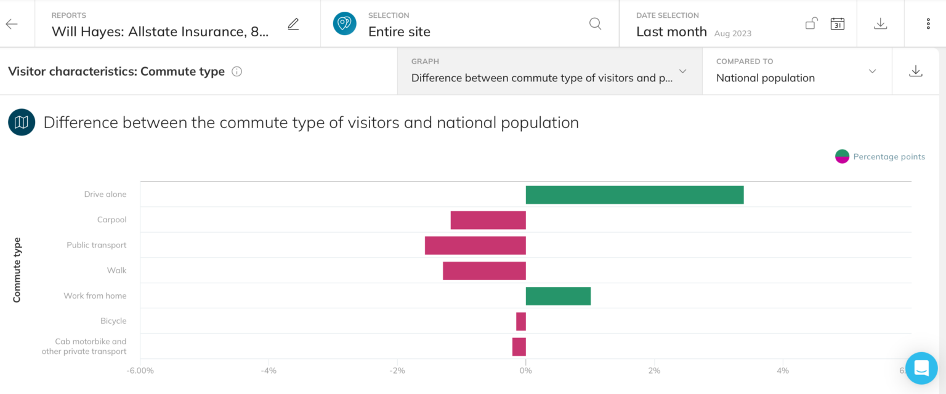946x394 pixels.
Task: Click the map icon beside the chart title
Action: 21,122
